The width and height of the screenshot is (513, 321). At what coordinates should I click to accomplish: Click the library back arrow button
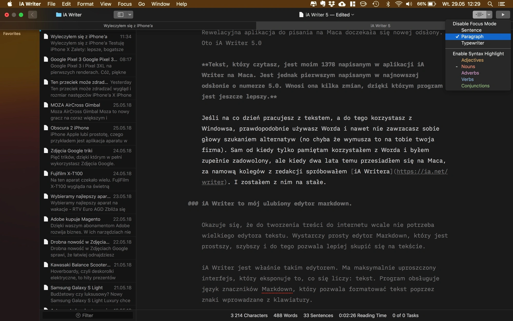(32, 15)
